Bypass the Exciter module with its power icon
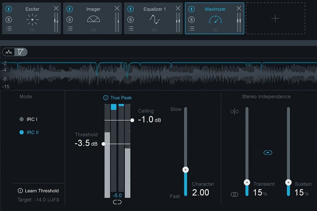Image resolution: width=317 pixels, height=211 pixels. click(x=9, y=9)
